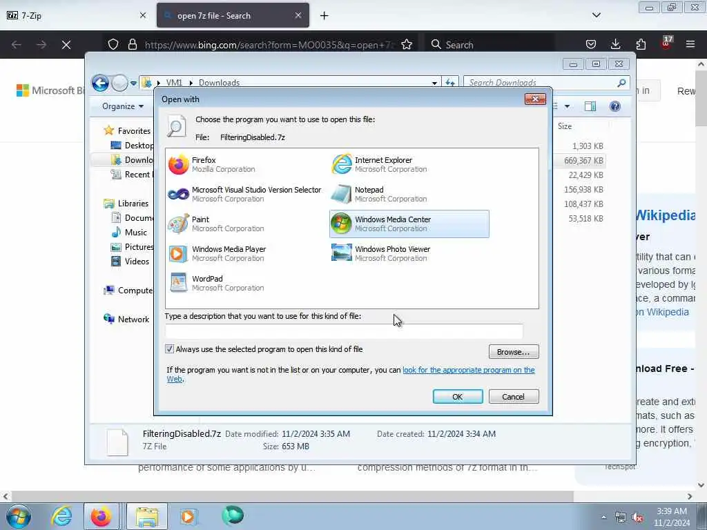The height and width of the screenshot is (530, 707).
Task: Click the file description input field
Action: (x=344, y=331)
